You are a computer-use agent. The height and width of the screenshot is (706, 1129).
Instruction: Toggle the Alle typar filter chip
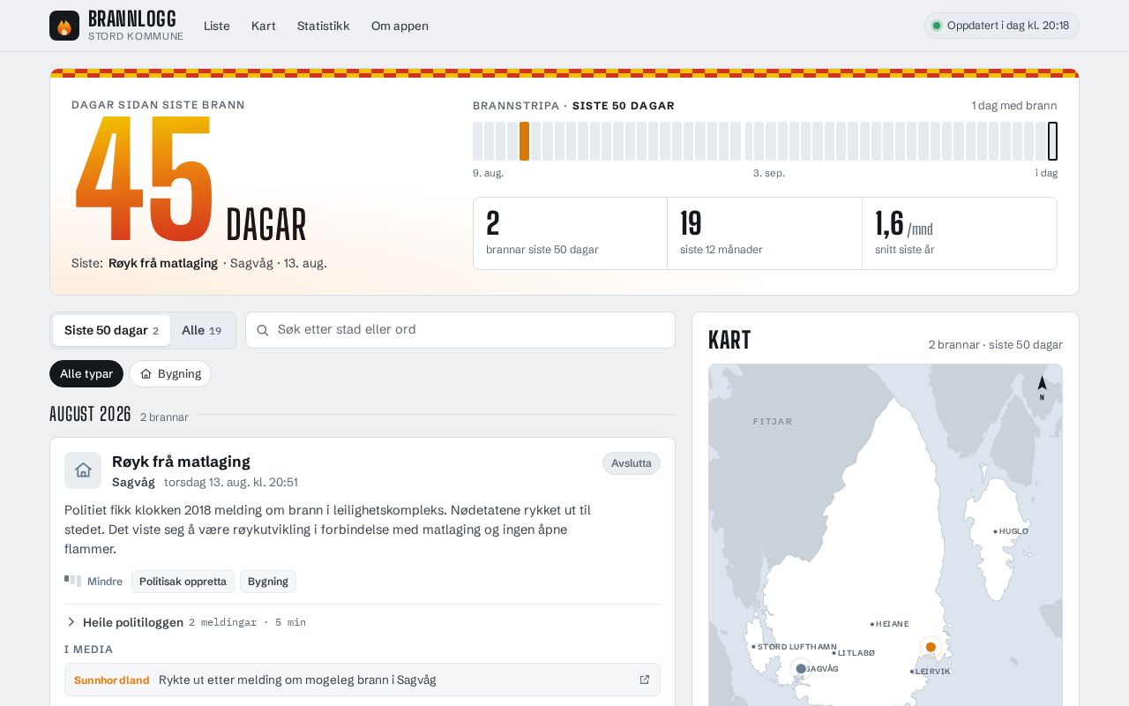pos(86,374)
